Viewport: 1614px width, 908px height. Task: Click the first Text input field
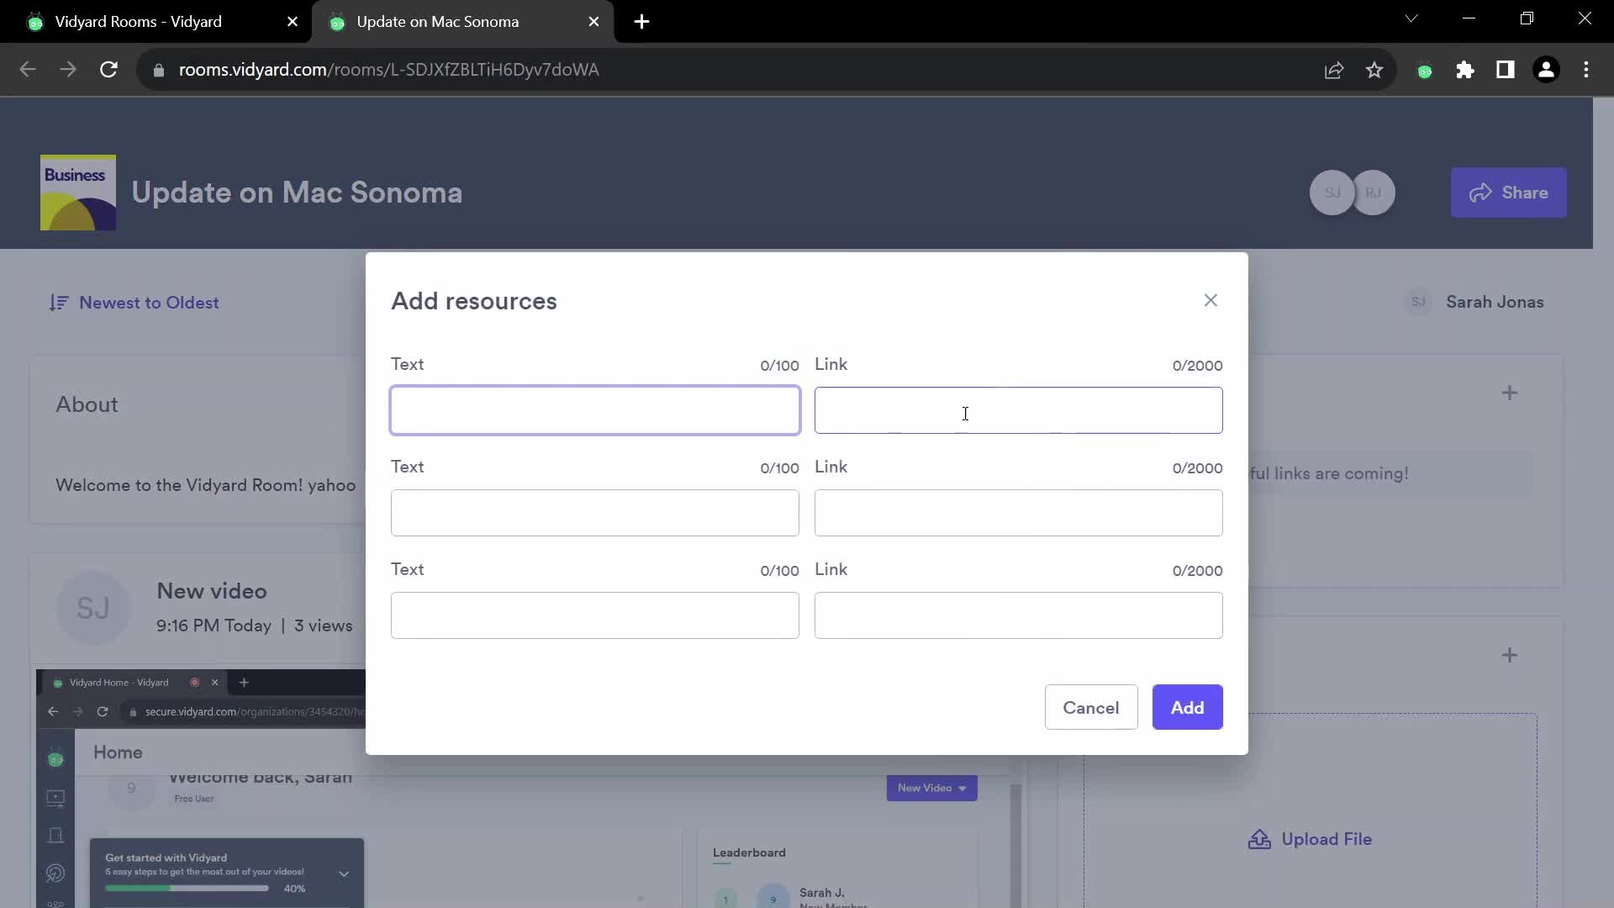[595, 410]
